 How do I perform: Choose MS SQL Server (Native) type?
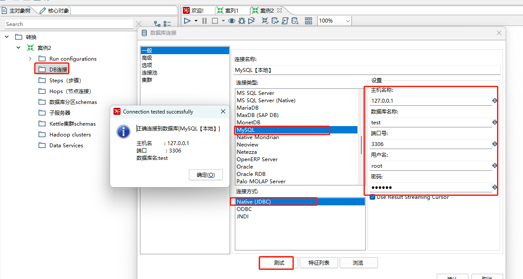click(x=266, y=100)
